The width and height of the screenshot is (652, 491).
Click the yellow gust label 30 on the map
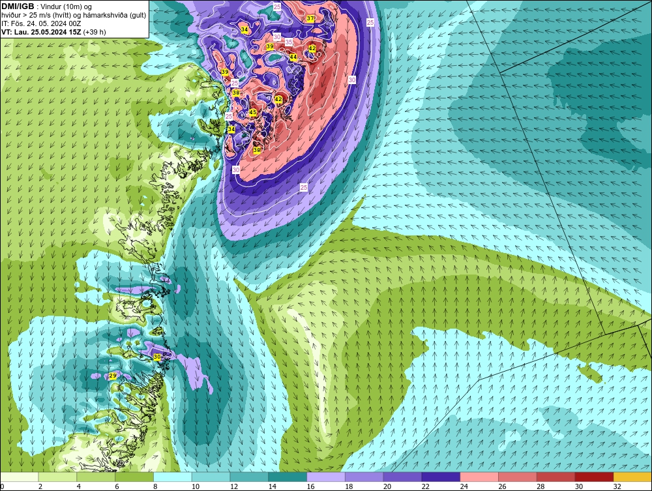tap(156, 357)
